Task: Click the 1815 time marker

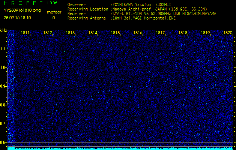Action: [115, 33]
